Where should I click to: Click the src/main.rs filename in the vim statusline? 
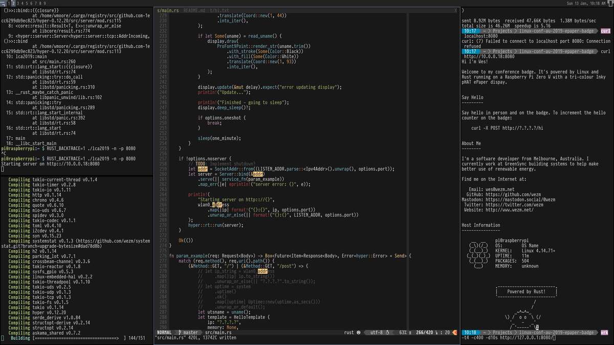coord(218,332)
